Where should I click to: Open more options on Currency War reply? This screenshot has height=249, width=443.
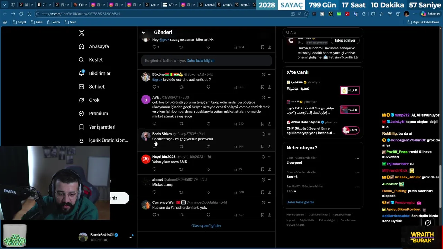click(270, 203)
